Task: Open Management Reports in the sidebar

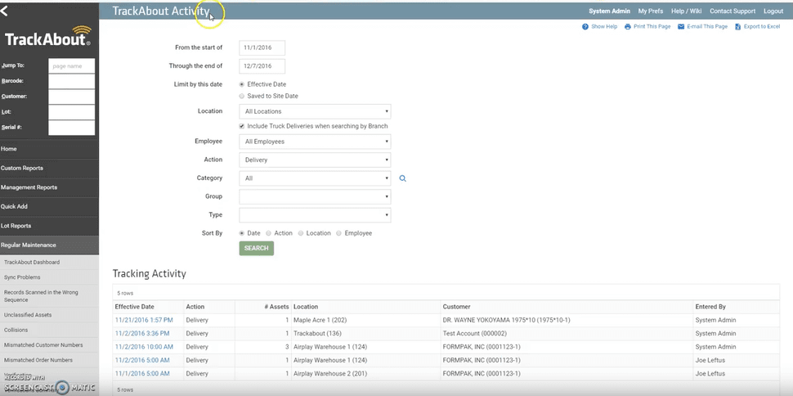Action: [29, 187]
